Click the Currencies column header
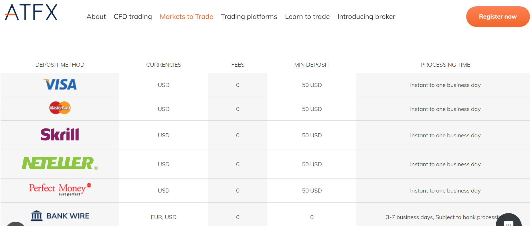Image resolution: width=530 pixels, height=226 pixels. (x=164, y=65)
